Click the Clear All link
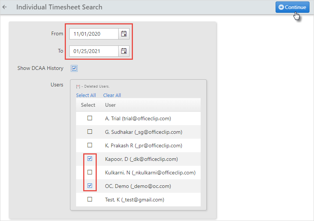This screenshot has height=221, width=314. (x=112, y=95)
